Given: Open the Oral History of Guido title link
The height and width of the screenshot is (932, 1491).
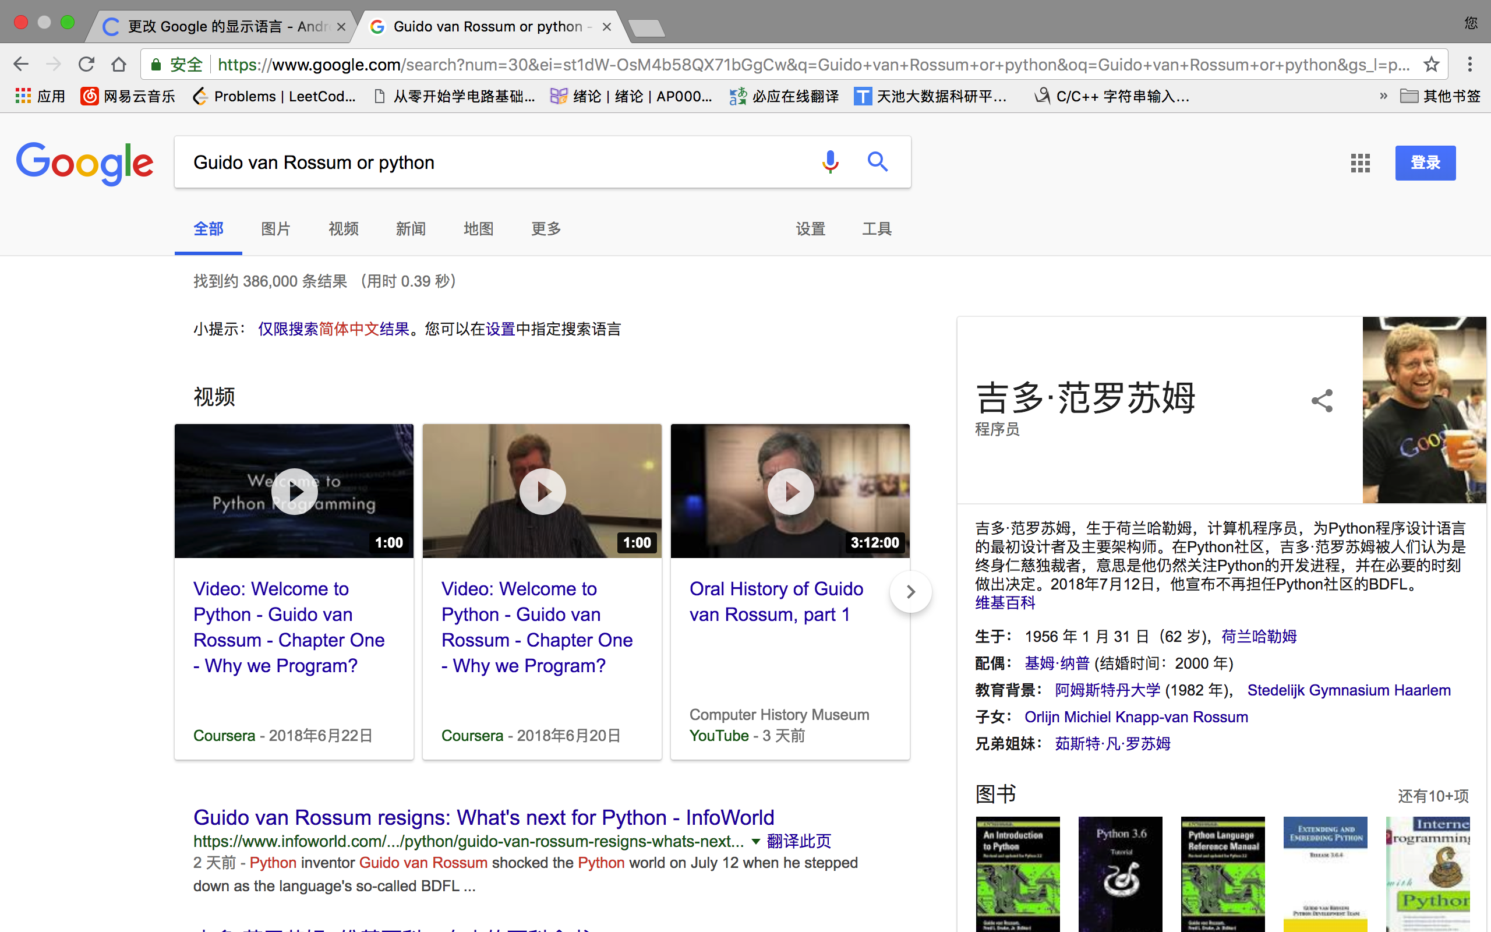Looking at the screenshot, I should 776,602.
